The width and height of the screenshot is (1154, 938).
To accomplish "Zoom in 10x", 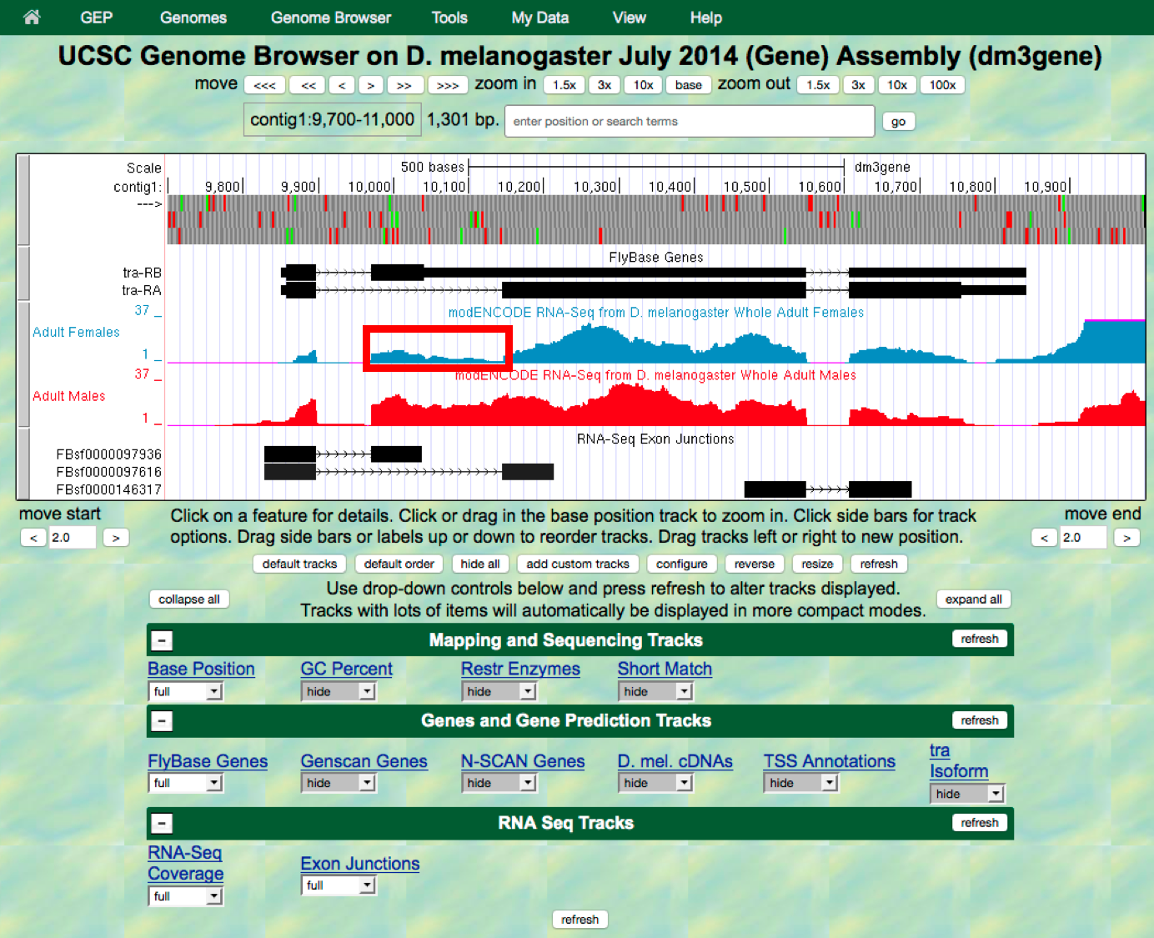I will [644, 85].
